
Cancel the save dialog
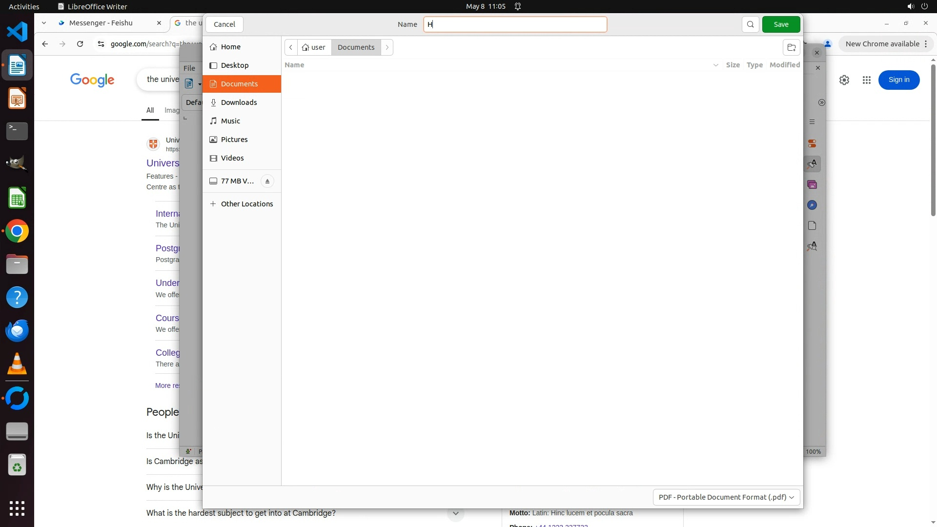[x=224, y=24]
